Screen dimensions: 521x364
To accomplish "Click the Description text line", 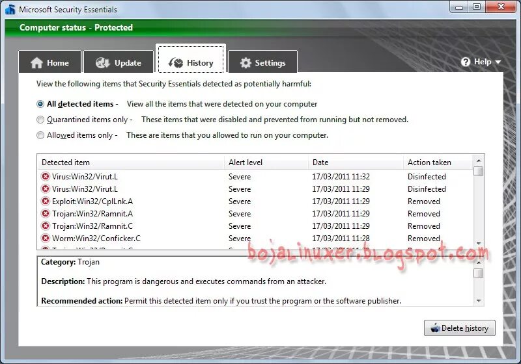I will coord(184,281).
